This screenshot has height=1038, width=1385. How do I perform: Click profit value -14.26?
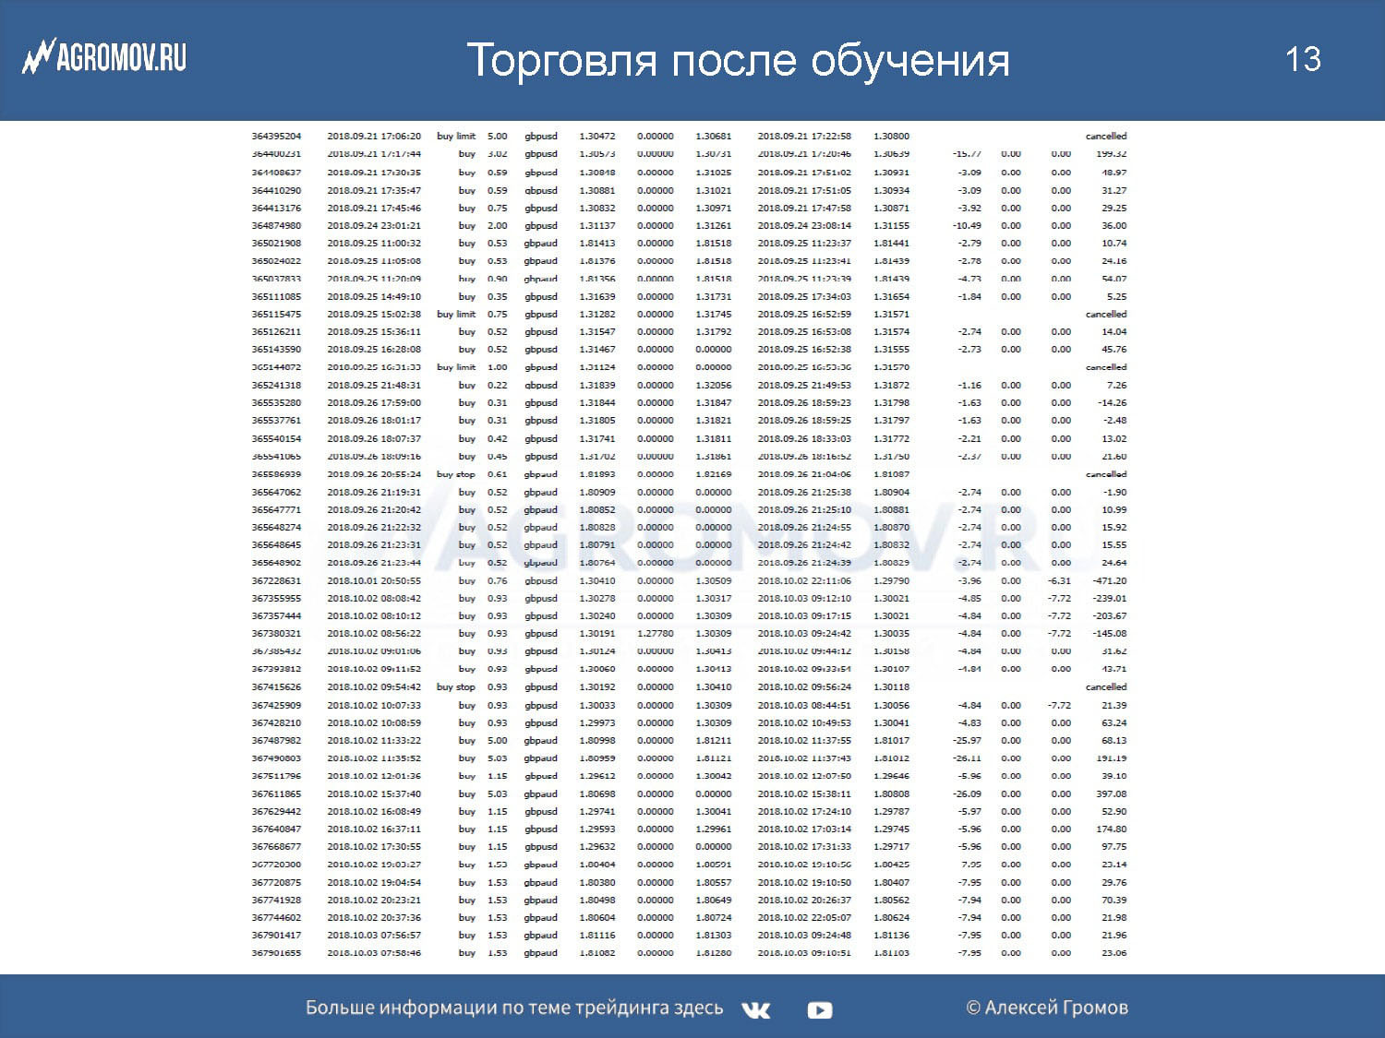(x=1112, y=402)
